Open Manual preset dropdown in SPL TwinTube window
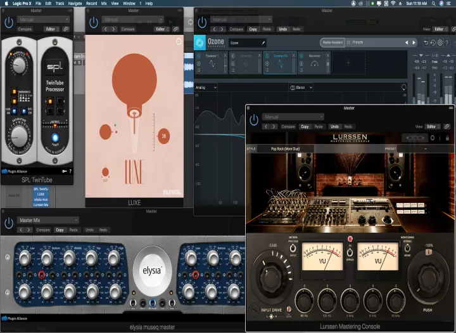The height and width of the screenshot is (333, 456). pyautogui.click(x=43, y=20)
